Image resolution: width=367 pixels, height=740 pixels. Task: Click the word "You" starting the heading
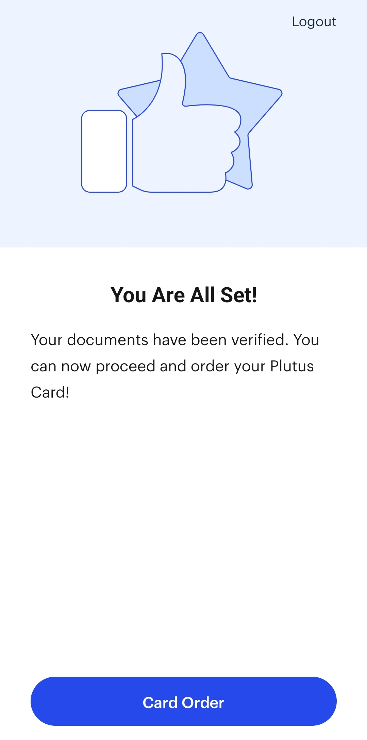pyautogui.click(x=128, y=295)
